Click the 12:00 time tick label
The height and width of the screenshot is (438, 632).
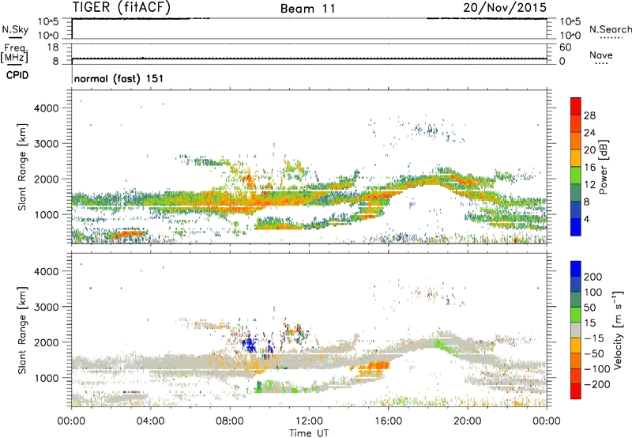(x=309, y=421)
